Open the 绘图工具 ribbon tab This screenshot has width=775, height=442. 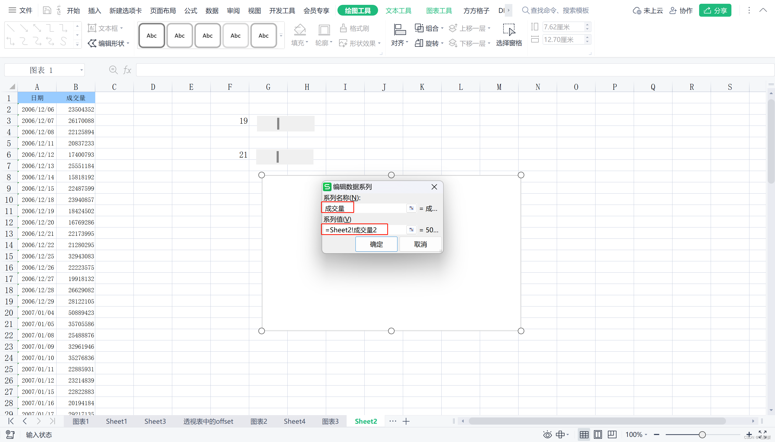tap(358, 11)
